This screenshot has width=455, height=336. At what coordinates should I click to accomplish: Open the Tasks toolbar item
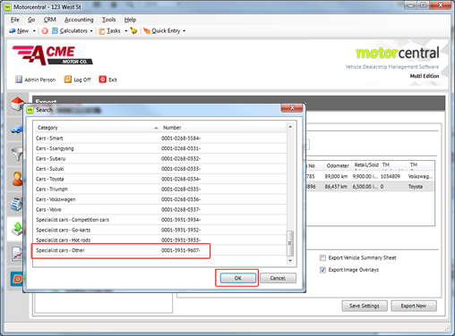click(x=110, y=30)
